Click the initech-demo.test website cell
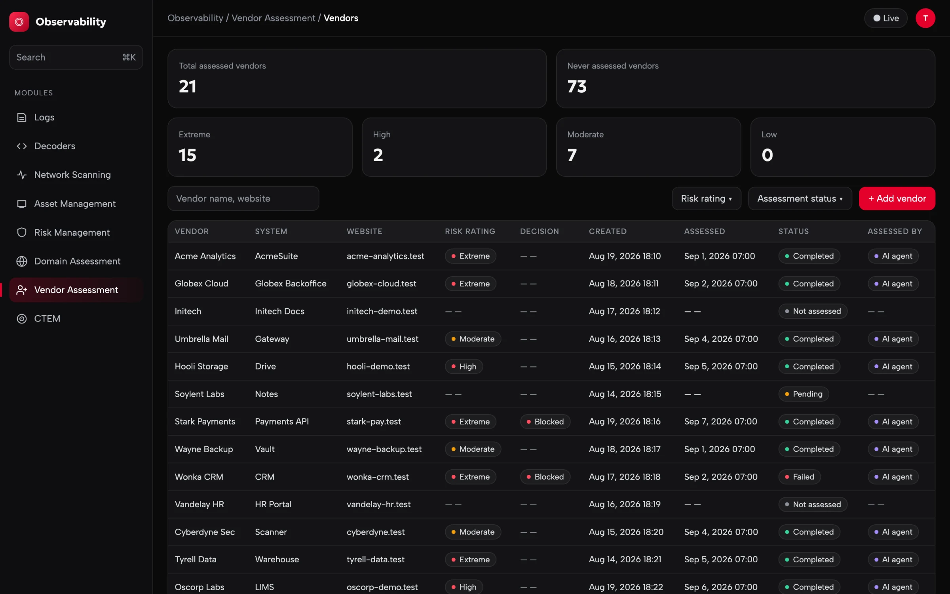 [382, 311]
